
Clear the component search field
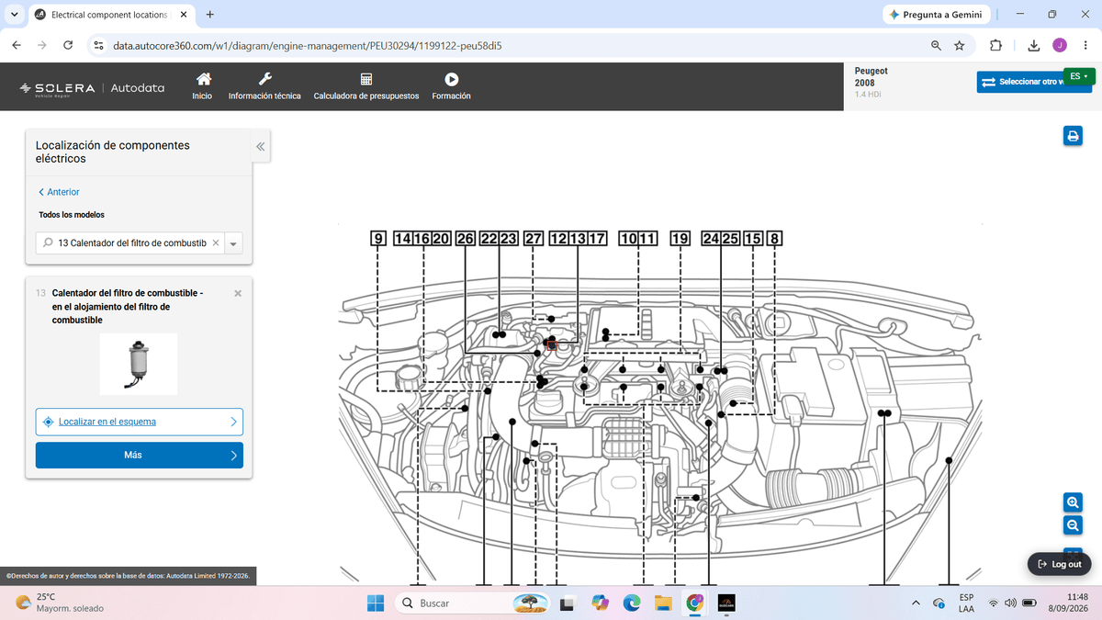(x=215, y=243)
